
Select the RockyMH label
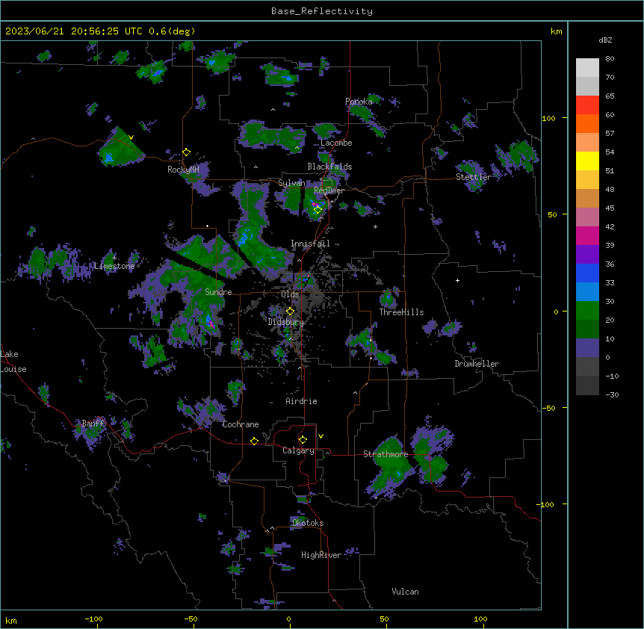click(183, 170)
